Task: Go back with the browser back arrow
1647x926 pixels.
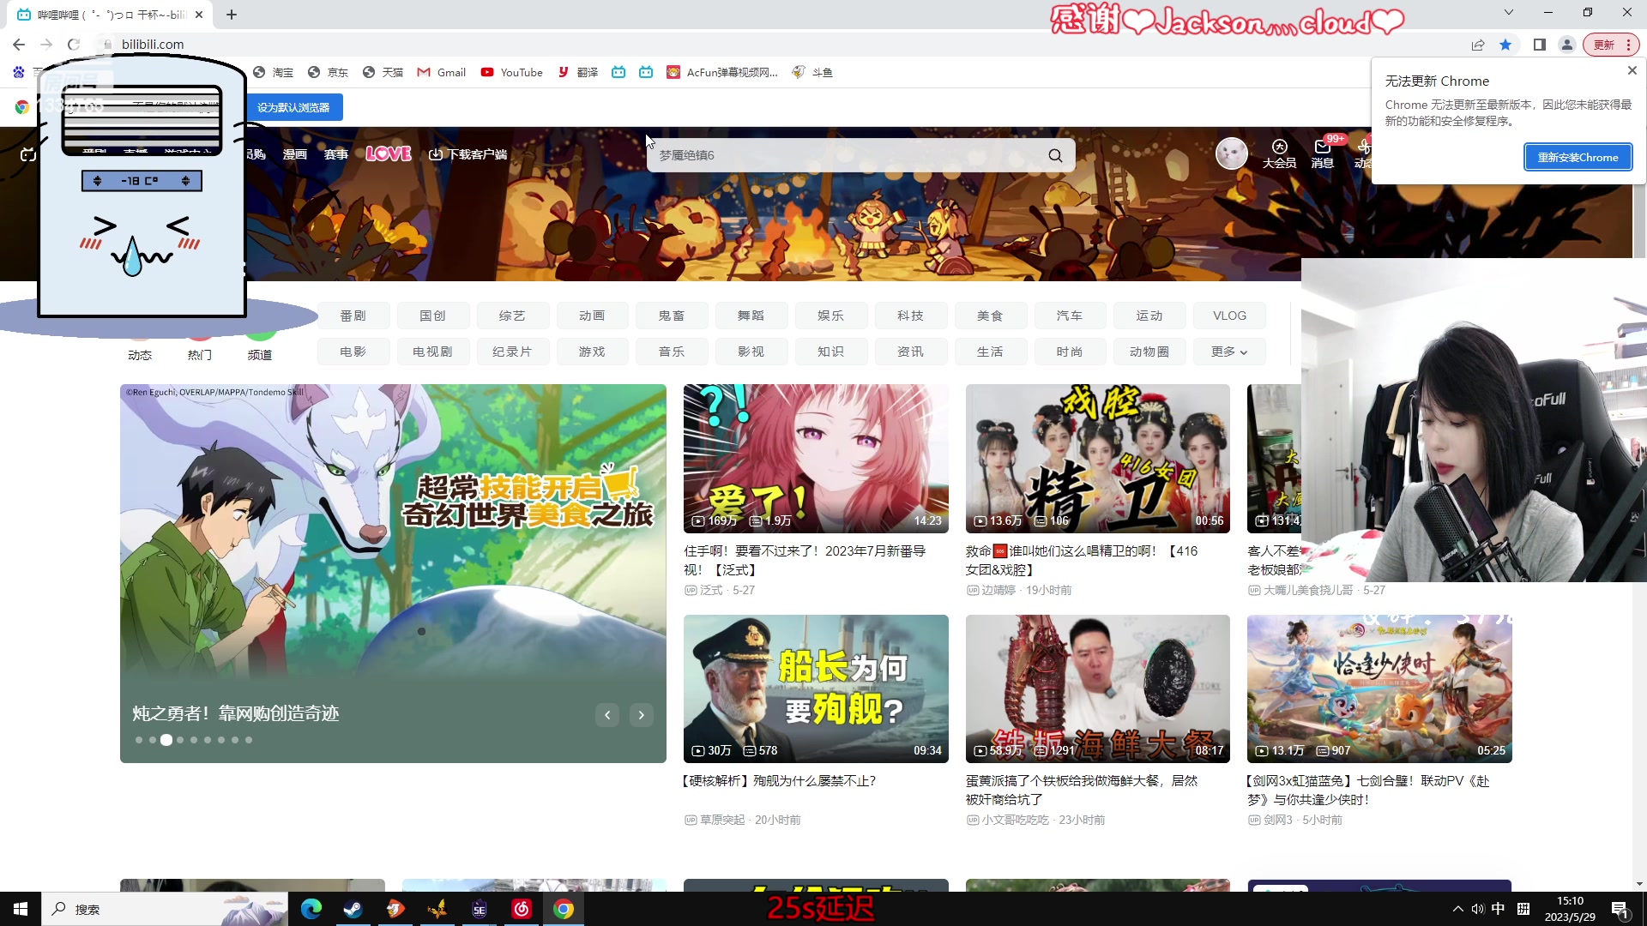Action: pos(19,45)
